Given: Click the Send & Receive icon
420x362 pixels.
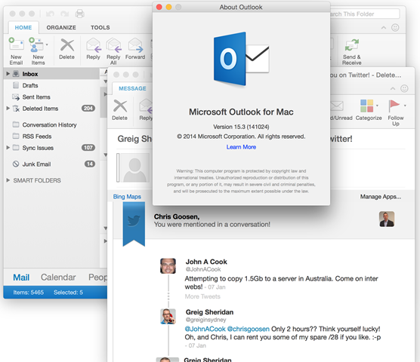Looking at the screenshot, I should tap(352, 44).
